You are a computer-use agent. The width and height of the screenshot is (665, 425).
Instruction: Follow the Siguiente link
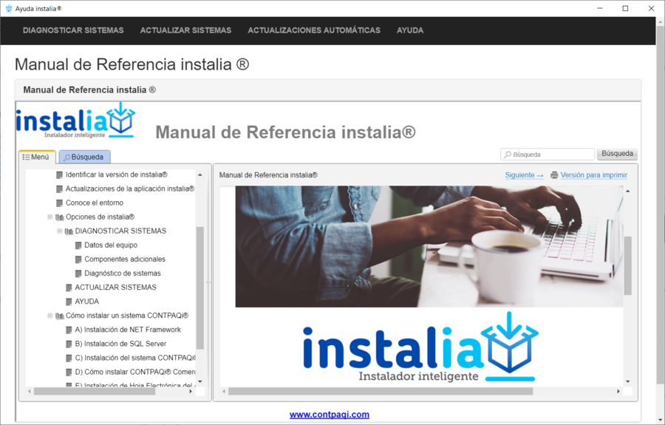pos(524,175)
